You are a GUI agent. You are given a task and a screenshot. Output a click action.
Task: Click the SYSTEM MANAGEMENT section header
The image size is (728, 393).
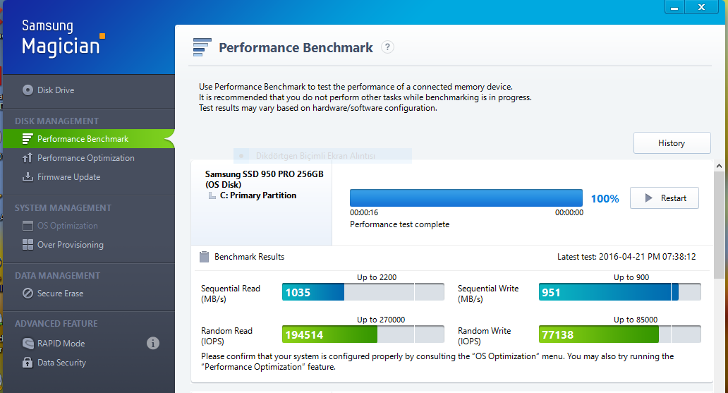coord(63,207)
